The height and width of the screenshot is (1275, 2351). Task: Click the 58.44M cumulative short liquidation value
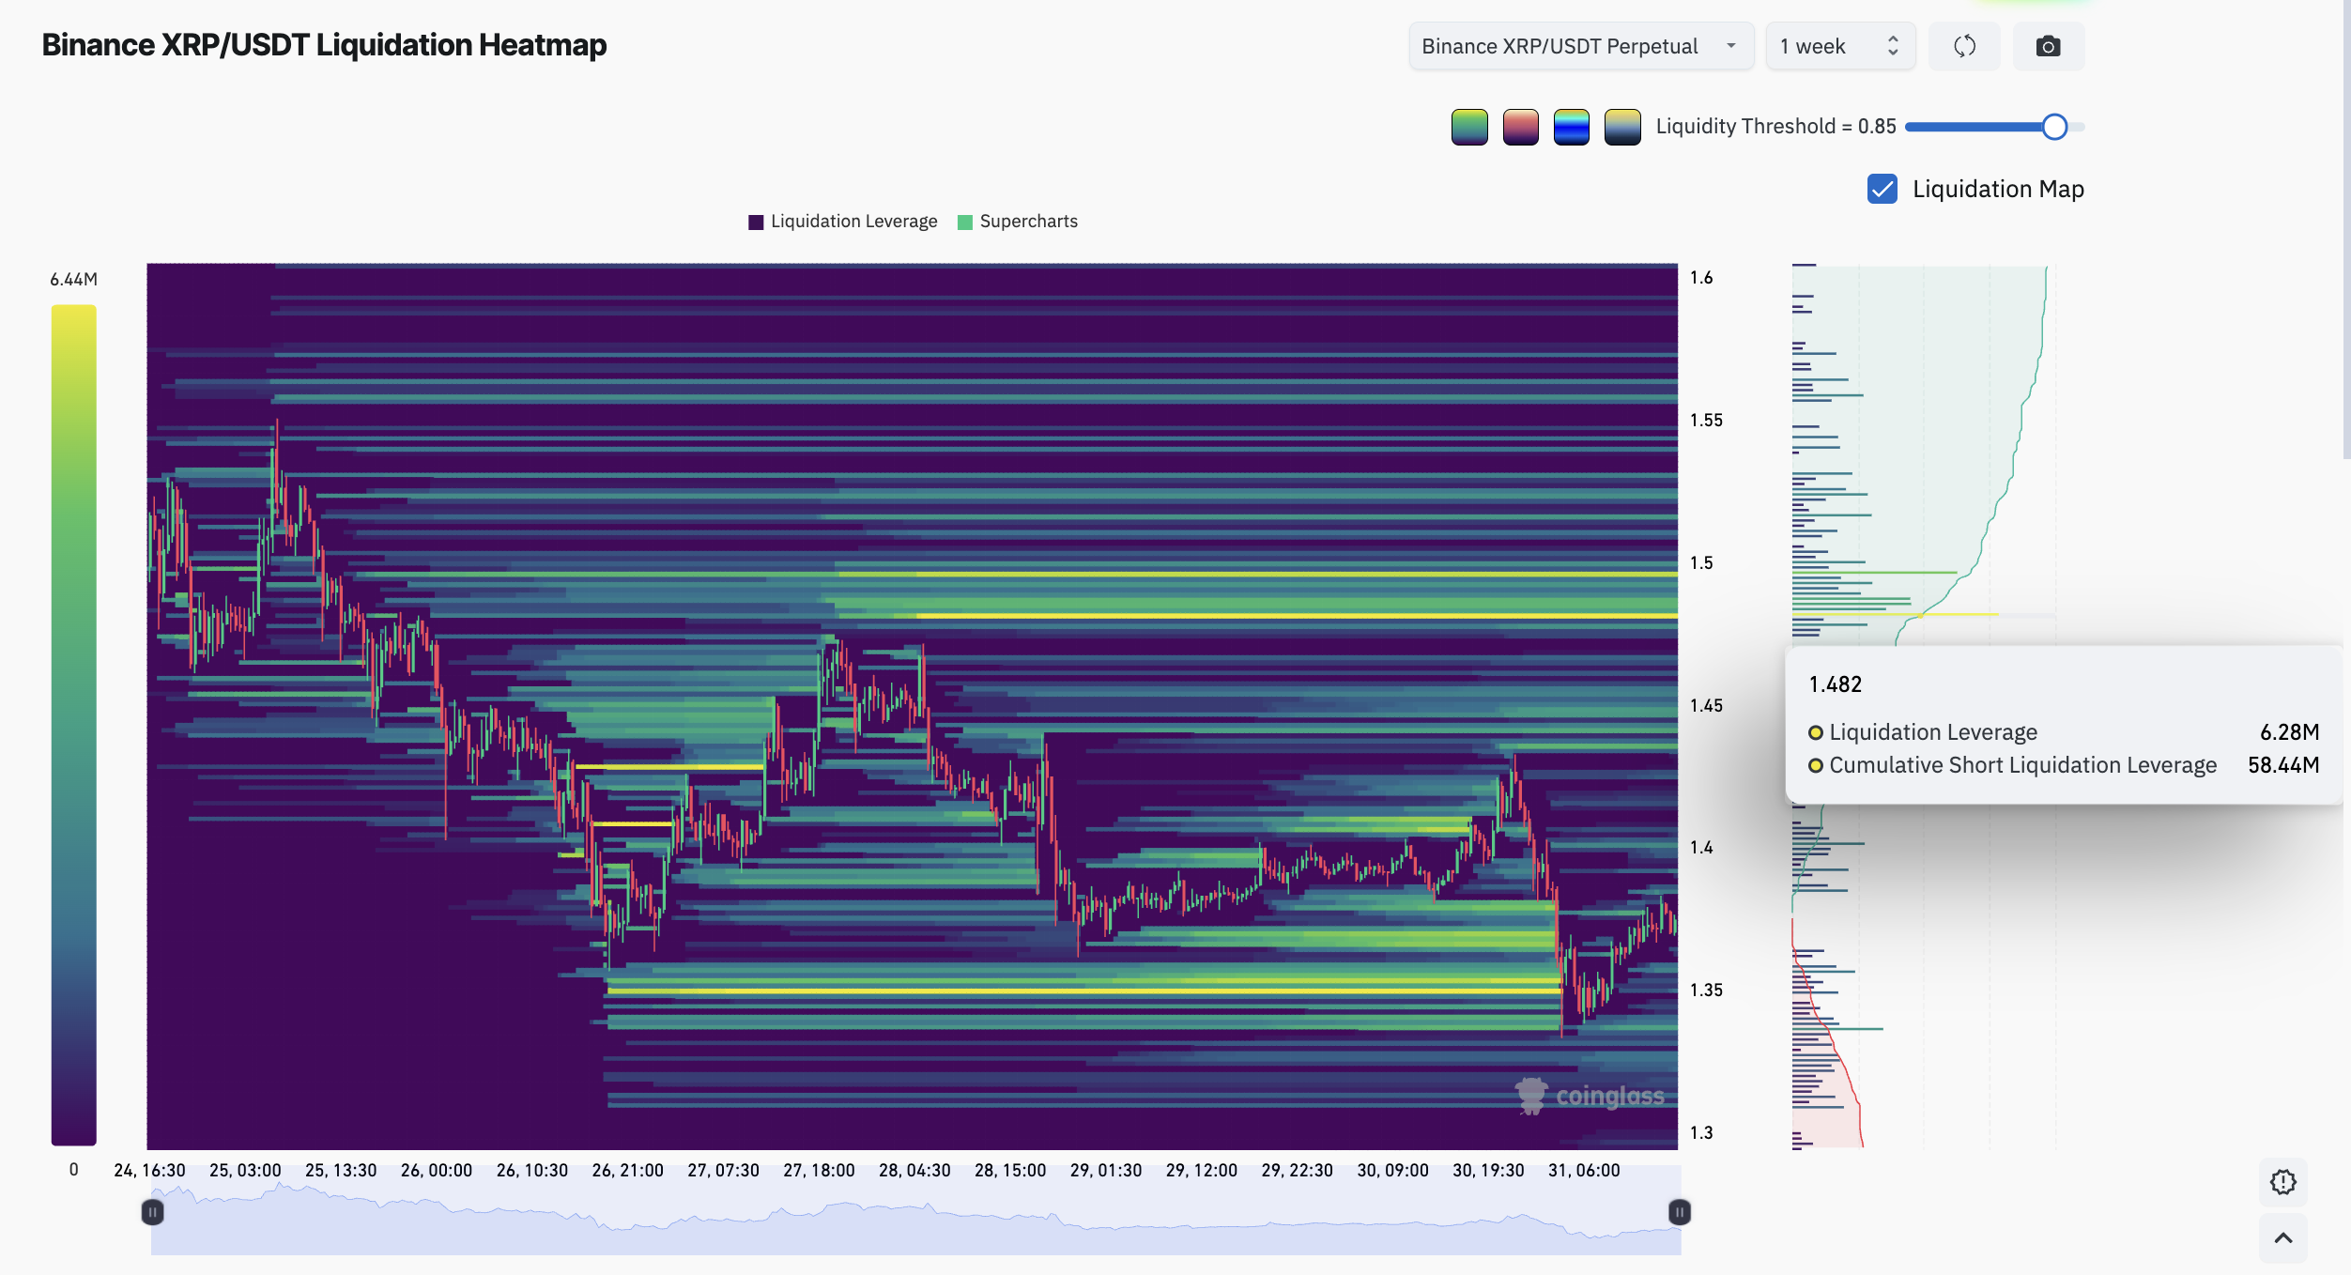click(x=2283, y=765)
